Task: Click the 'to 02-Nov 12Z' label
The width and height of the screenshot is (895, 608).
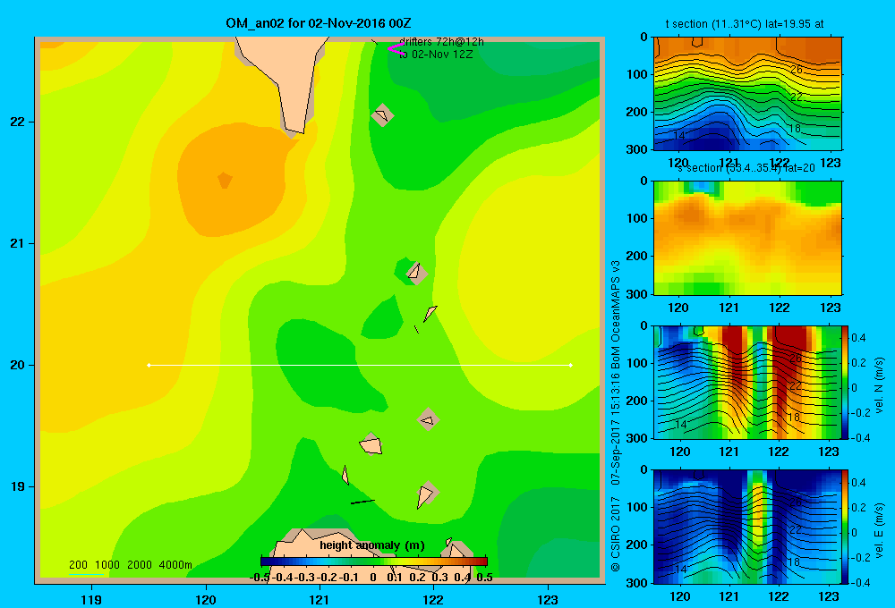Action: (x=436, y=55)
